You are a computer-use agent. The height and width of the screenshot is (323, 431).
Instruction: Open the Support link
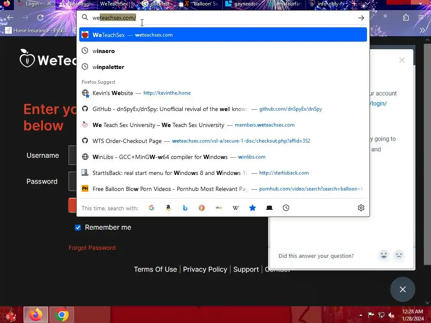point(246,270)
